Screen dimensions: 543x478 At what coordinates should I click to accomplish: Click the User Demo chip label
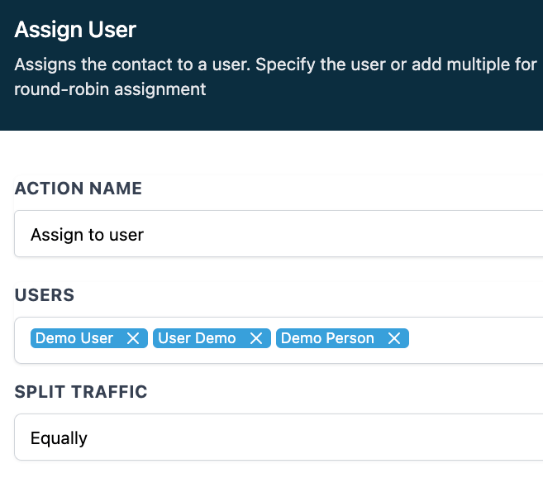pyautogui.click(x=197, y=338)
